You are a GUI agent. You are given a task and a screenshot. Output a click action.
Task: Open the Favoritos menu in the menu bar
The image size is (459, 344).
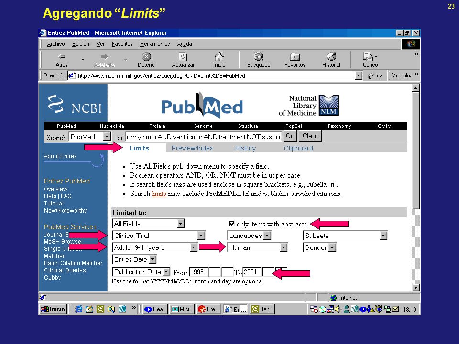point(122,44)
